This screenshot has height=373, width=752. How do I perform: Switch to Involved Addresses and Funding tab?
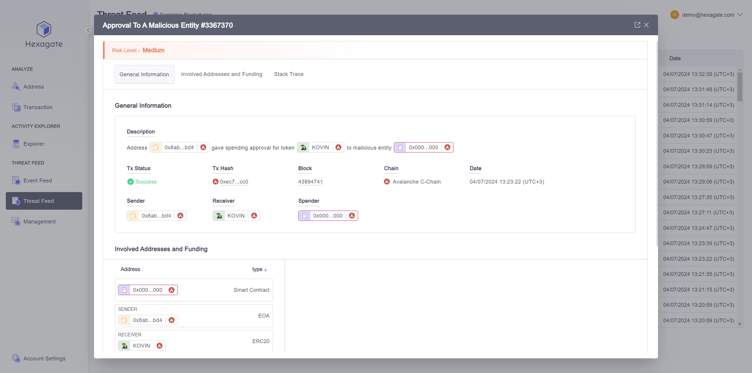click(x=222, y=74)
